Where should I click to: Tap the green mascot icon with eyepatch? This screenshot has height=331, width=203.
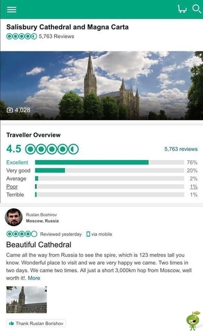[193, 321]
